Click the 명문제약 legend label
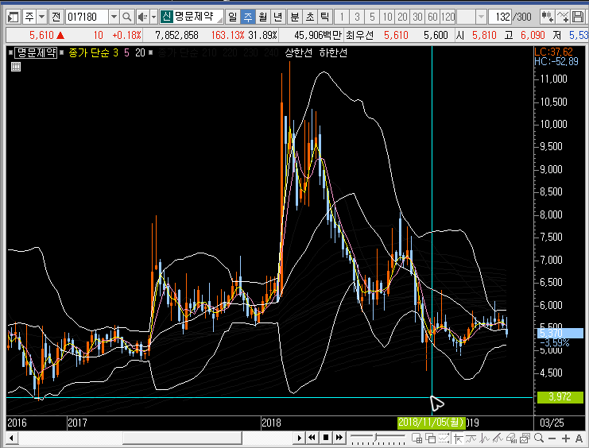589x448 pixels. (36, 53)
